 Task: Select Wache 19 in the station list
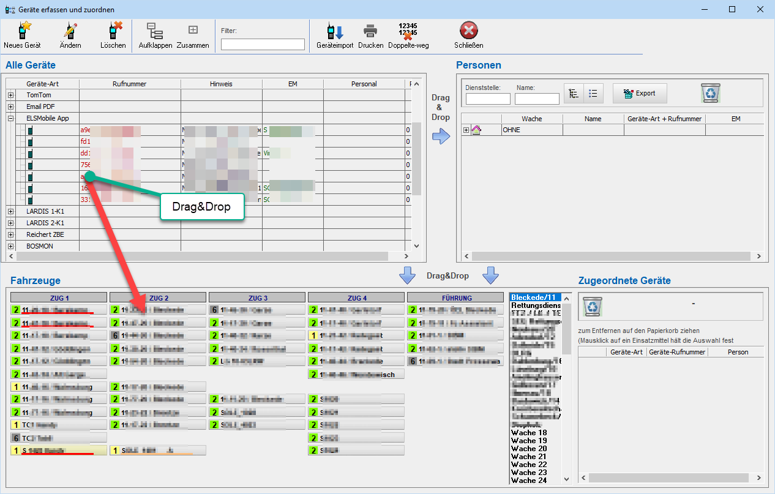coord(536,441)
